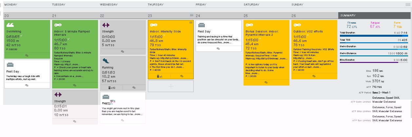Open comments on Monday's Swimming workout

point(27,55)
